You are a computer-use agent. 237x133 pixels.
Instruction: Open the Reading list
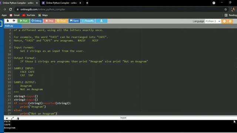click(231, 15)
